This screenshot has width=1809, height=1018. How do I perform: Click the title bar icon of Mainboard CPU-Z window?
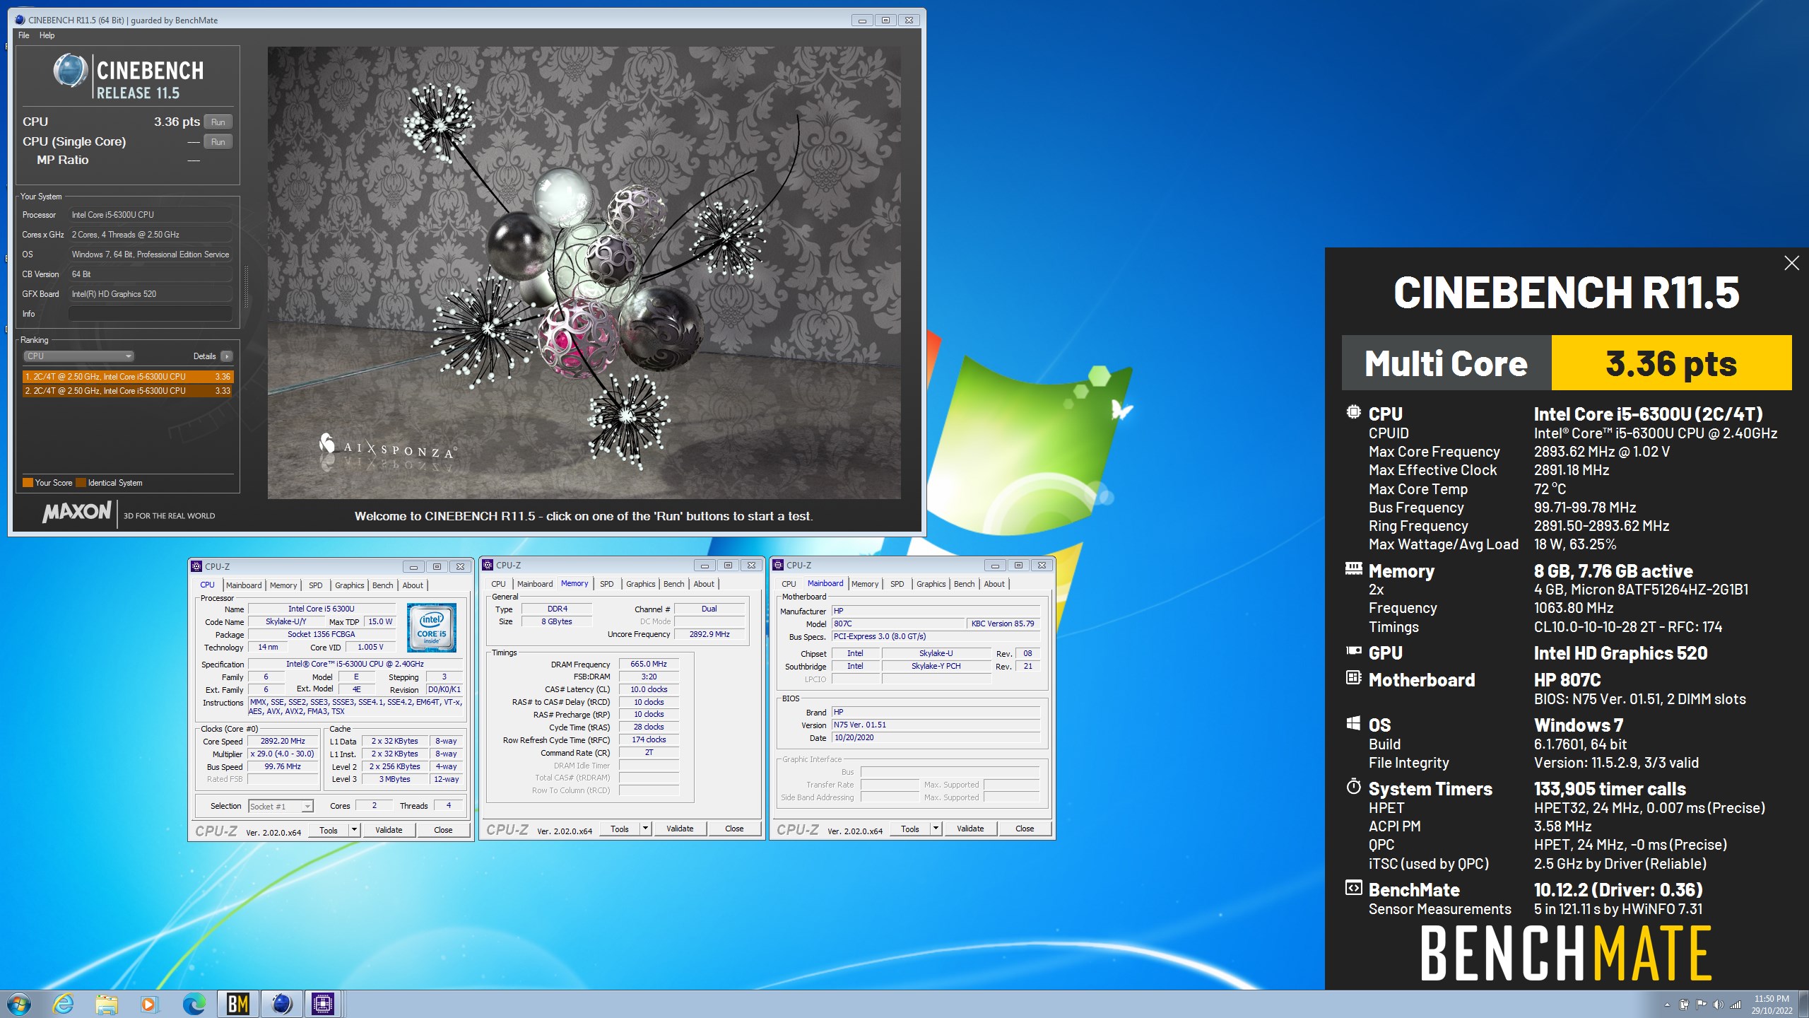click(x=778, y=565)
